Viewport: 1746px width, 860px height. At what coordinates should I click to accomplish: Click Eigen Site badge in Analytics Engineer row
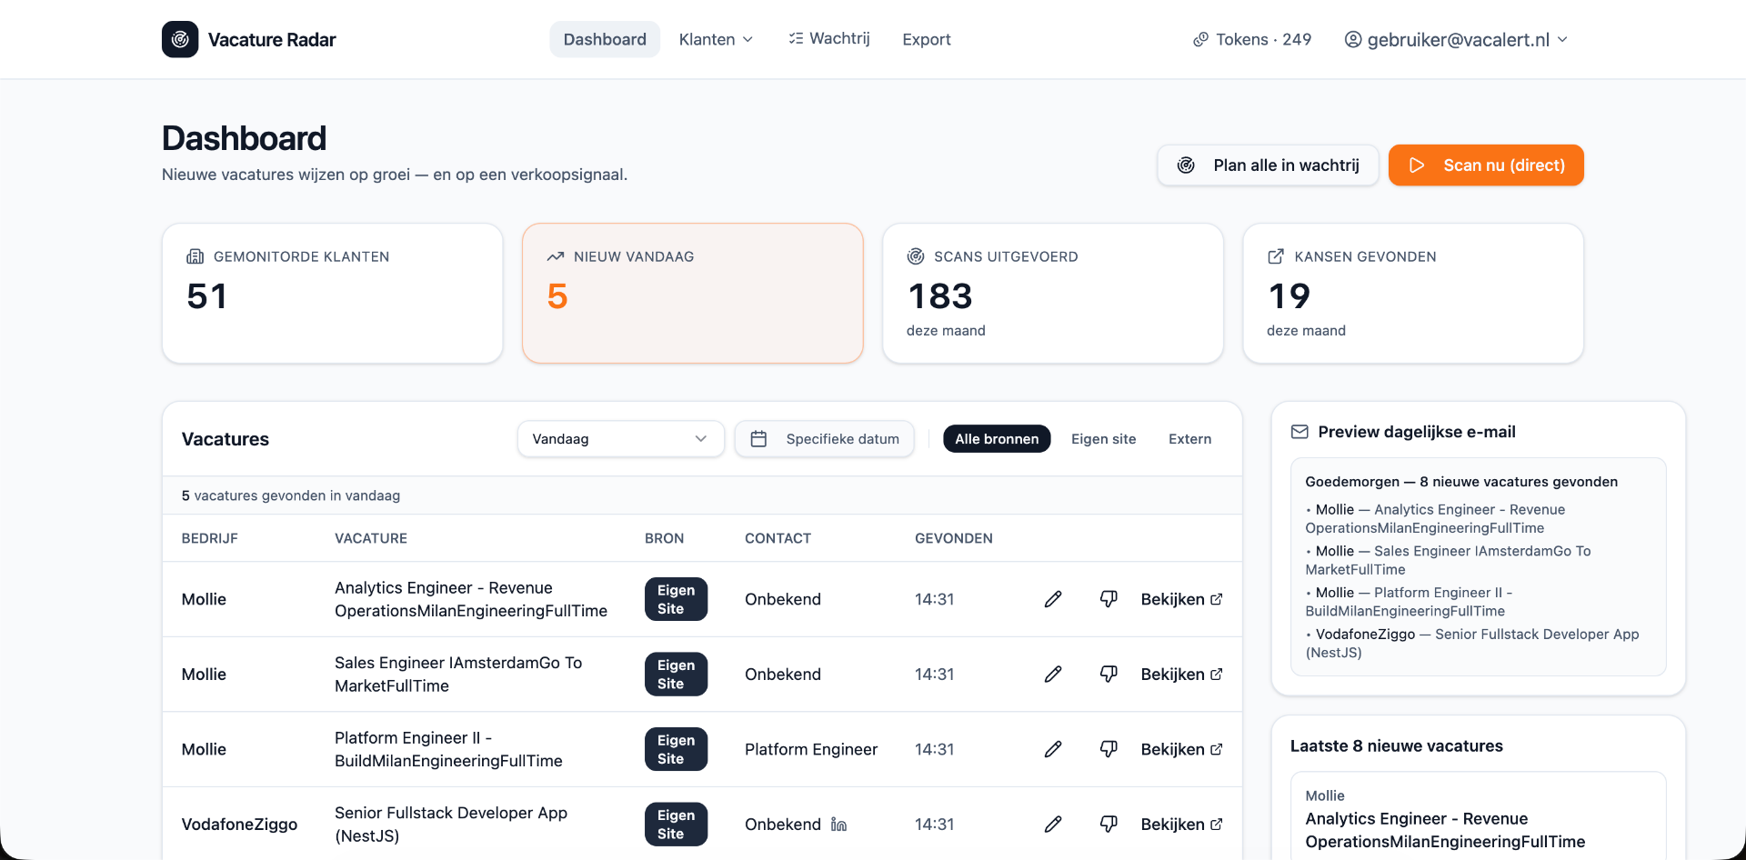coord(676,599)
